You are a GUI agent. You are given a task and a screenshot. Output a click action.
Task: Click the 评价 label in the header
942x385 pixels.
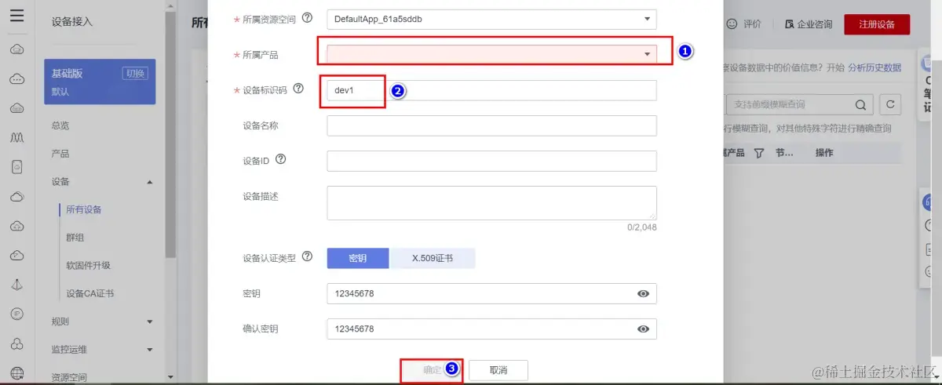click(752, 24)
